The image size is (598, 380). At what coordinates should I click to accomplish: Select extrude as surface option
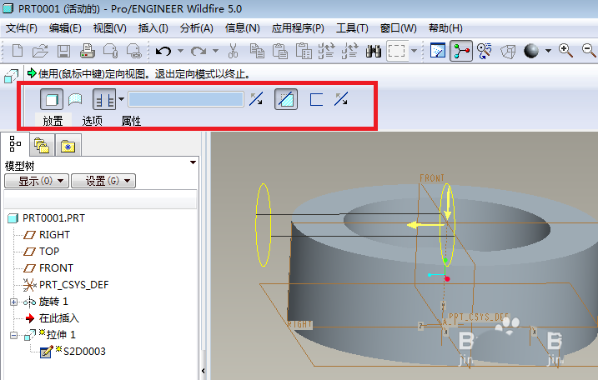75,99
